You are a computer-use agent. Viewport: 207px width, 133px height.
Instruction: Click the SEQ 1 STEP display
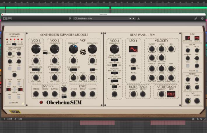coord(8,90)
